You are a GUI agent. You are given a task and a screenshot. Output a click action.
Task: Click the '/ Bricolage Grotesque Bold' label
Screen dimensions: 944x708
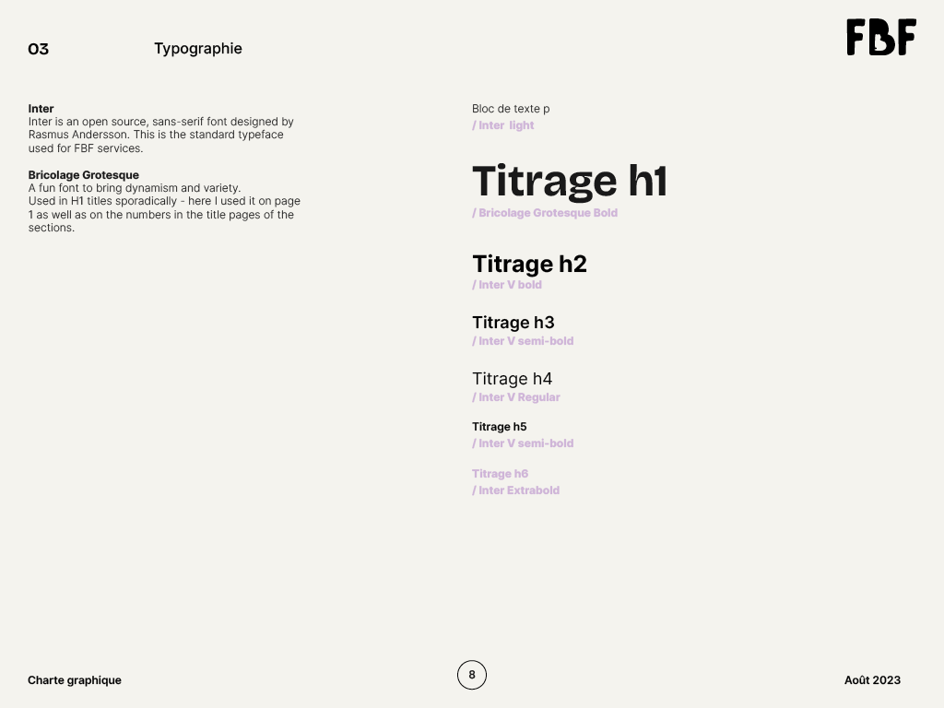coord(545,213)
